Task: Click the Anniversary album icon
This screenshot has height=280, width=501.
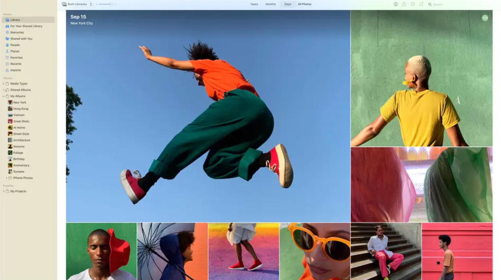Action: coord(10,165)
